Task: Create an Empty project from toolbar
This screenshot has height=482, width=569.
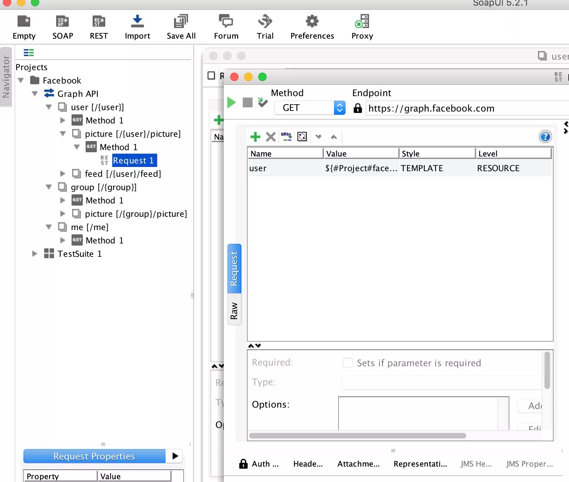Action: pos(24,27)
